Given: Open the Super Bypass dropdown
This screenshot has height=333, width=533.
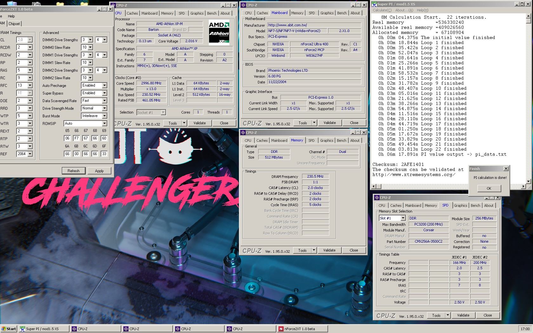Looking at the screenshot, I should coord(104,93).
